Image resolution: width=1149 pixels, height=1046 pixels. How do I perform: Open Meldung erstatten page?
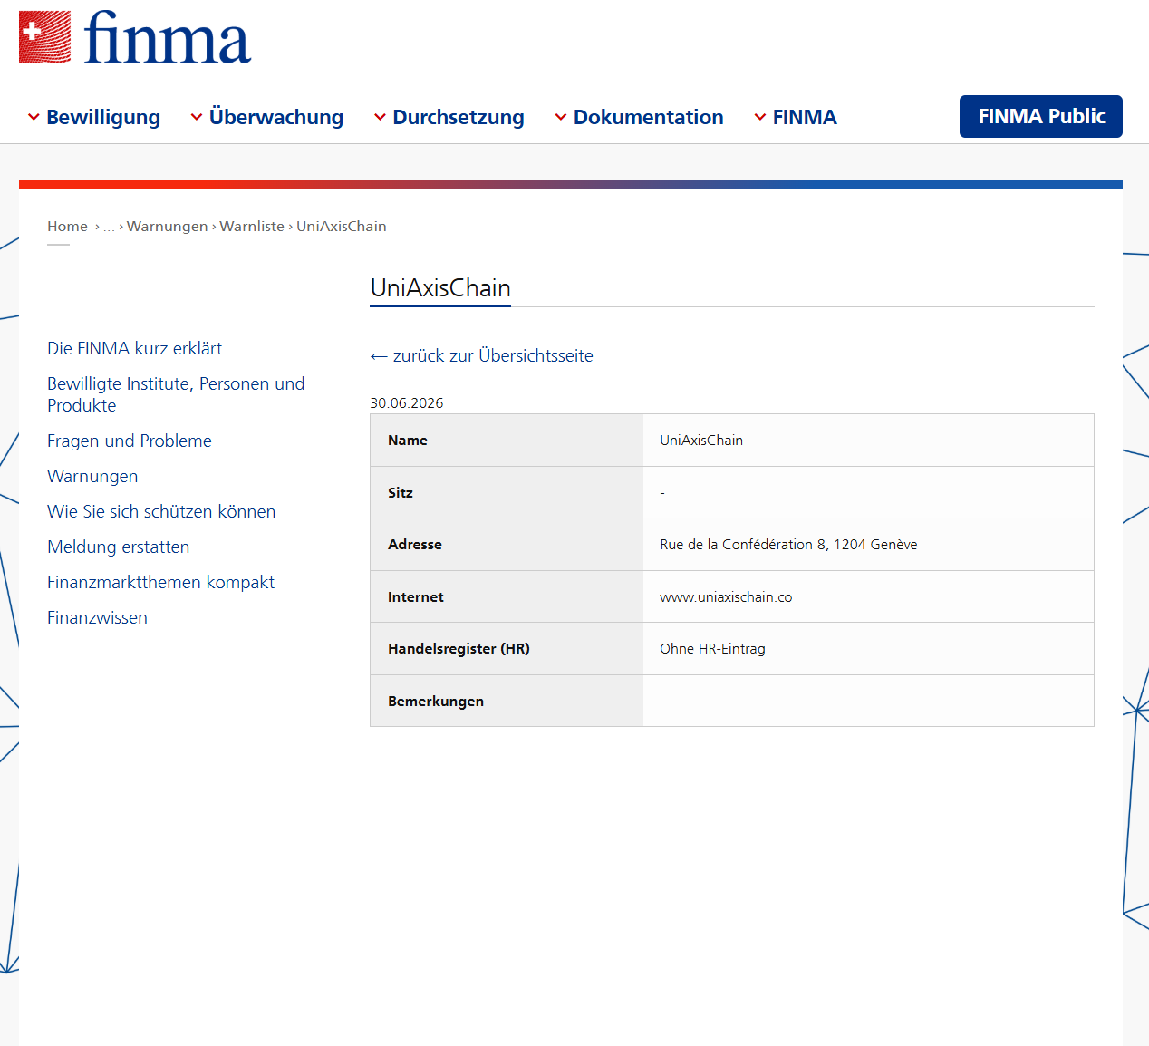[119, 547]
